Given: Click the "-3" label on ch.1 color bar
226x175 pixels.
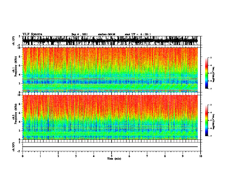Looking at the screenshot, I should pyautogui.click(x=211, y=57).
